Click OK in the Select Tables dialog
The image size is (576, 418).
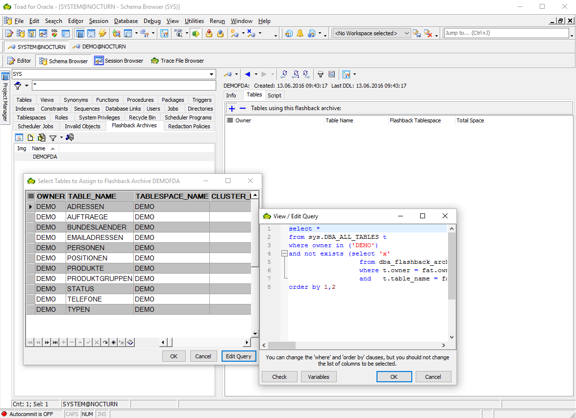pyautogui.click(x=174, y=356)
